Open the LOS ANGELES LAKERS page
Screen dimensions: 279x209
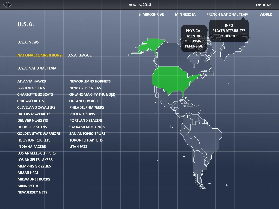pos(35,159)
